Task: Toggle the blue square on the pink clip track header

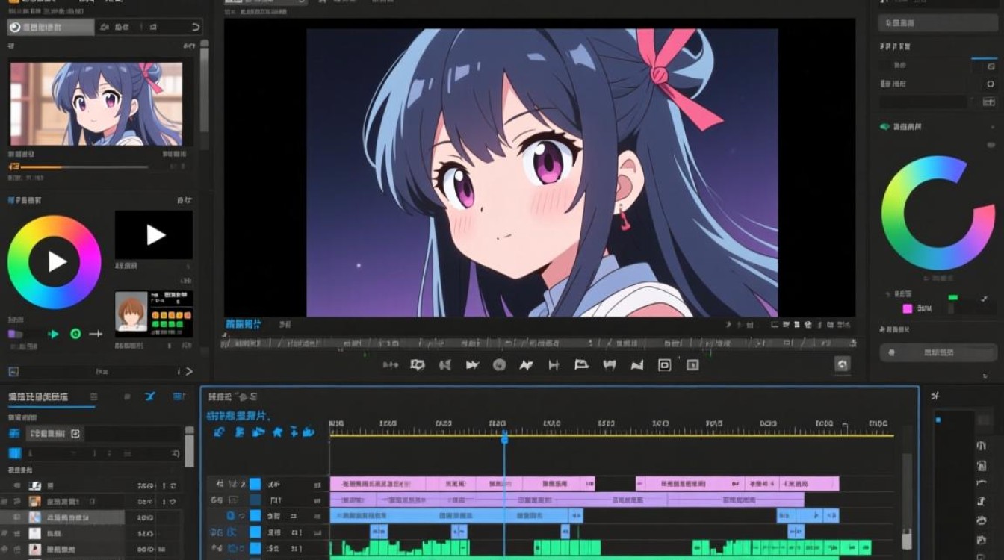Action: [255, 484]
